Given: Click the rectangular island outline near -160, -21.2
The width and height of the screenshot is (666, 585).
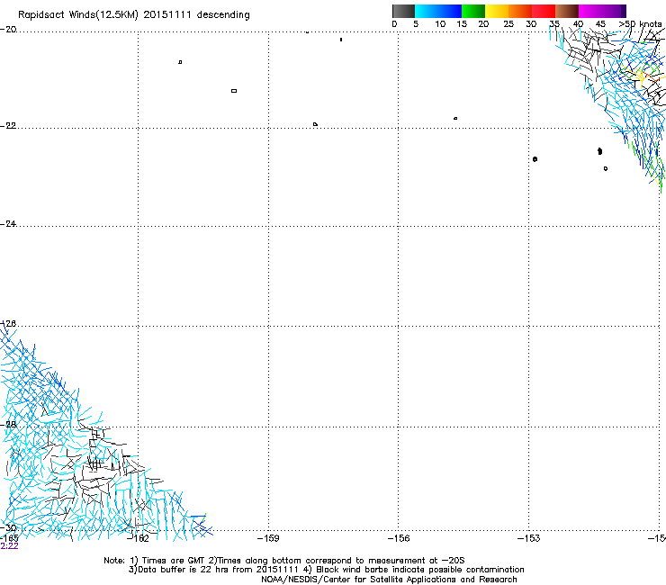Looking at the screenshot, I should click(234, 91).
